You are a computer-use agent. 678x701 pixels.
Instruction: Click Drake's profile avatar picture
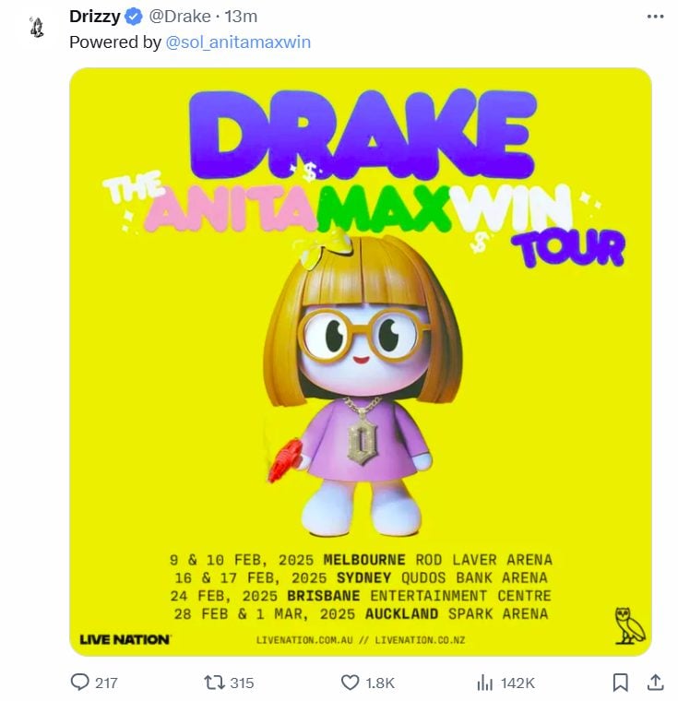click(37, 28)
